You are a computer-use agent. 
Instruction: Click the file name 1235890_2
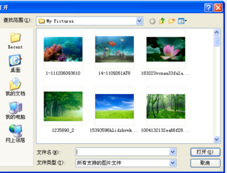pos(63,130)
